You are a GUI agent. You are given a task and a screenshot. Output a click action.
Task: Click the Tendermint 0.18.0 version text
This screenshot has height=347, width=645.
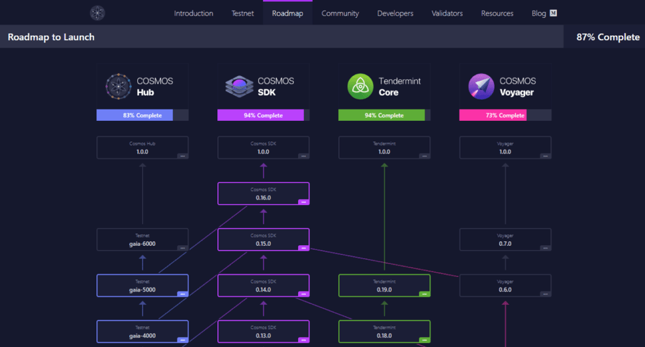[x=384, y=336]
